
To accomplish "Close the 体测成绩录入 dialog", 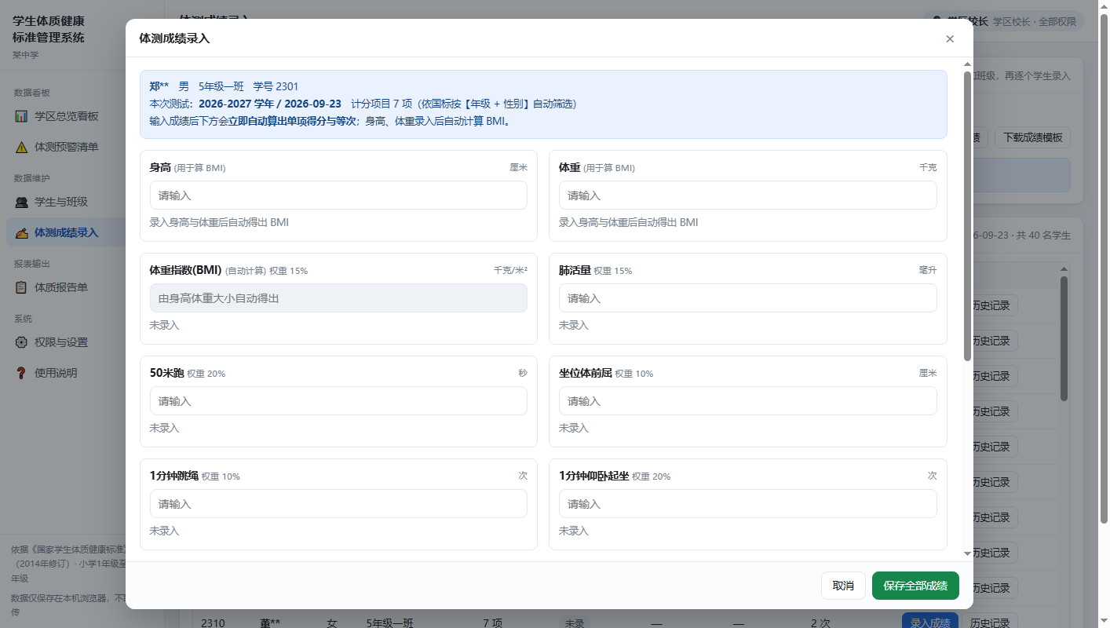I will 950,38.
